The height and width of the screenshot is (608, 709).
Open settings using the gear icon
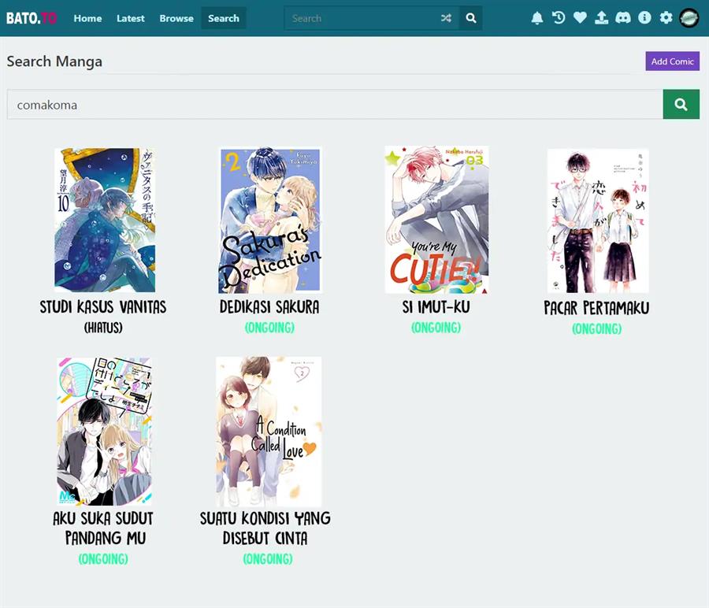(666, 17)
